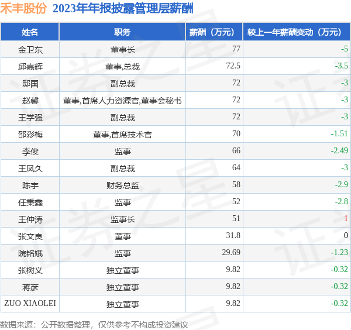Select the name 邵彩梅
This screenshot has width=351, height=330.
click(x=30, y=135)
